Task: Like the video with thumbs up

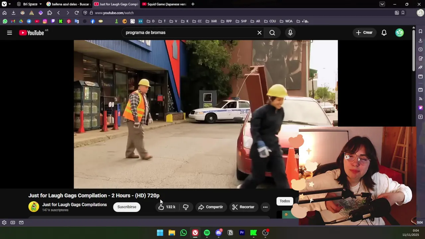Action: [167, 207]
